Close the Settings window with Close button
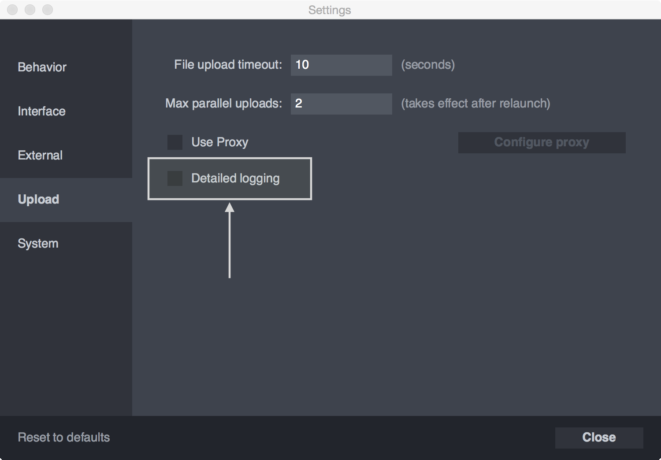661x460 pixels. 598,438
